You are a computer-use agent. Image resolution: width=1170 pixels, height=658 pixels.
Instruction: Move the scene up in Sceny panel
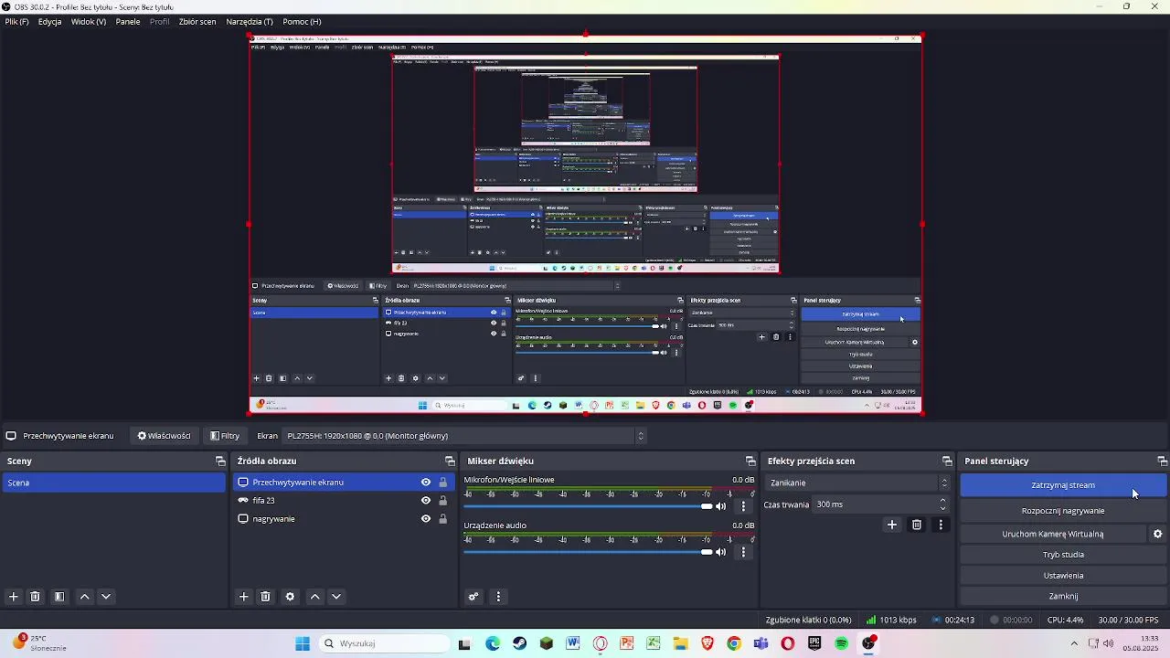[85, 597]
